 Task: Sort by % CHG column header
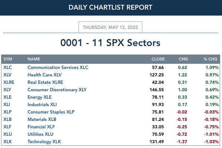point(210,59)
